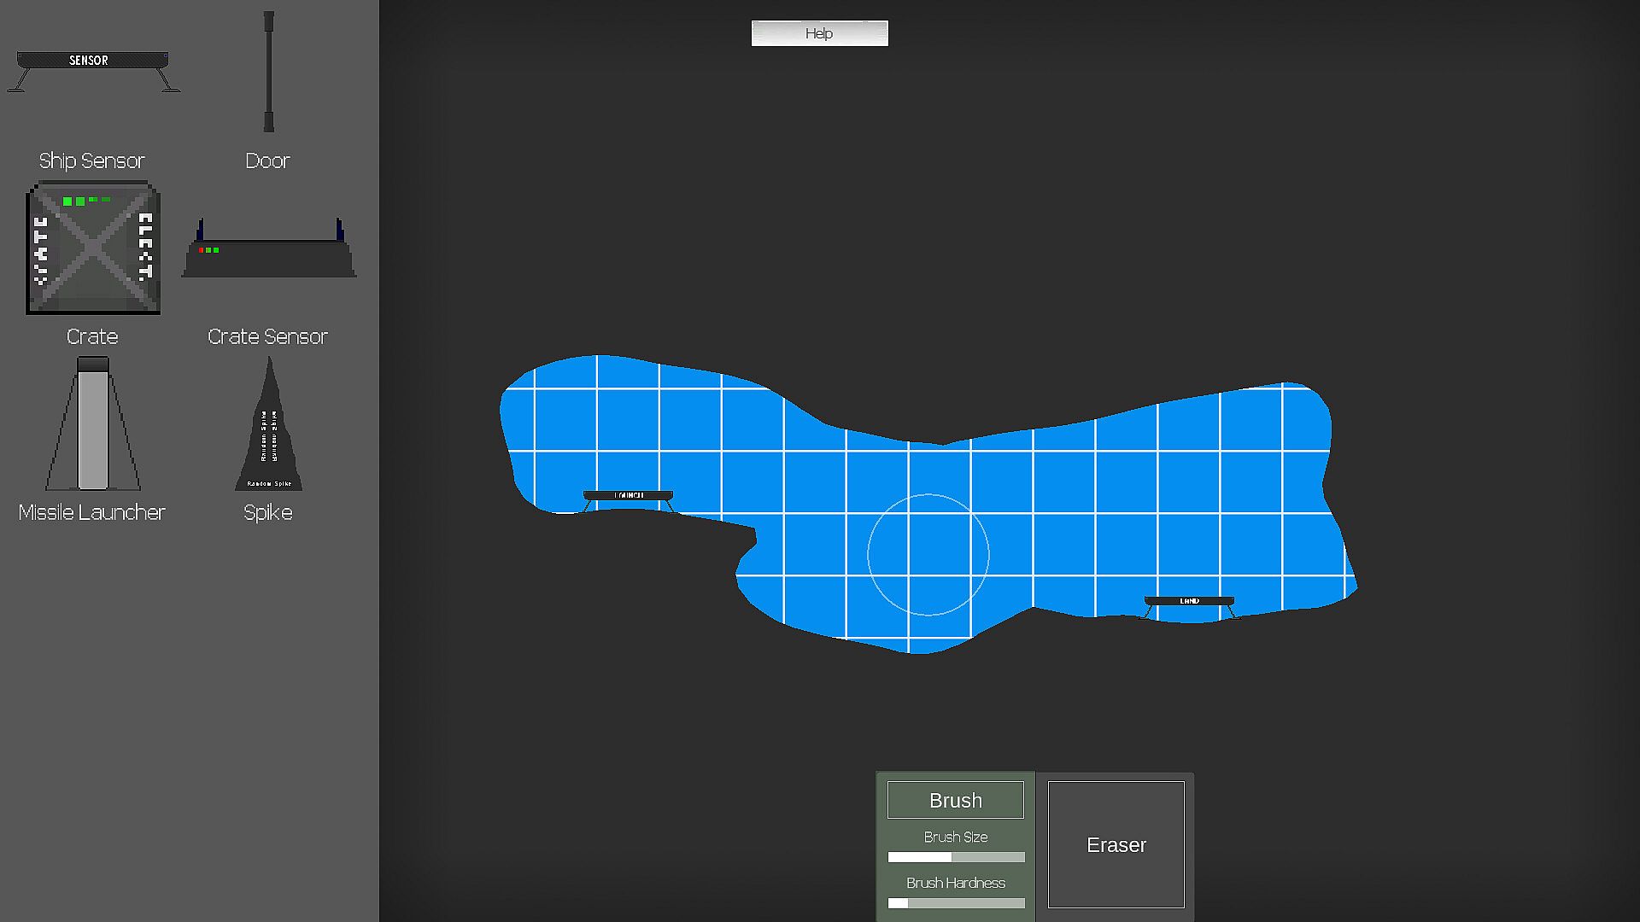Viewport: 1640px width, 922px height.
Task: Activate the Brush tool
Action: [955, 800]
